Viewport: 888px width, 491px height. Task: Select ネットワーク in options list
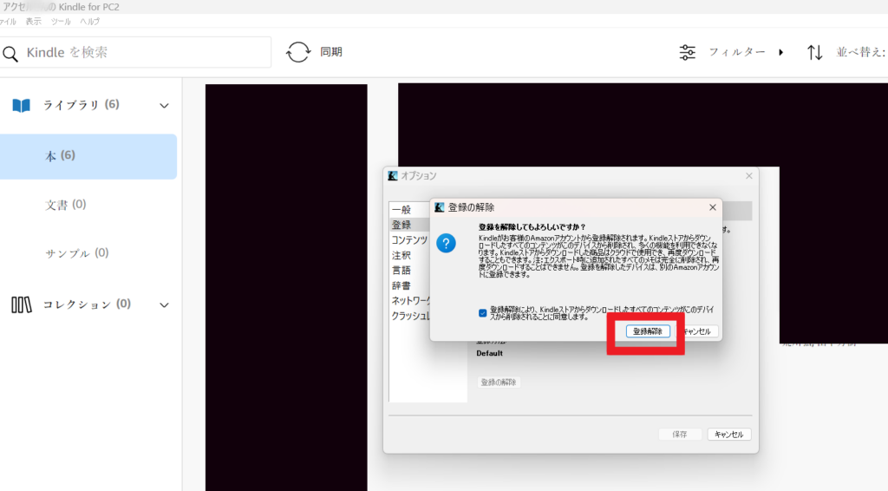[411, 301]
